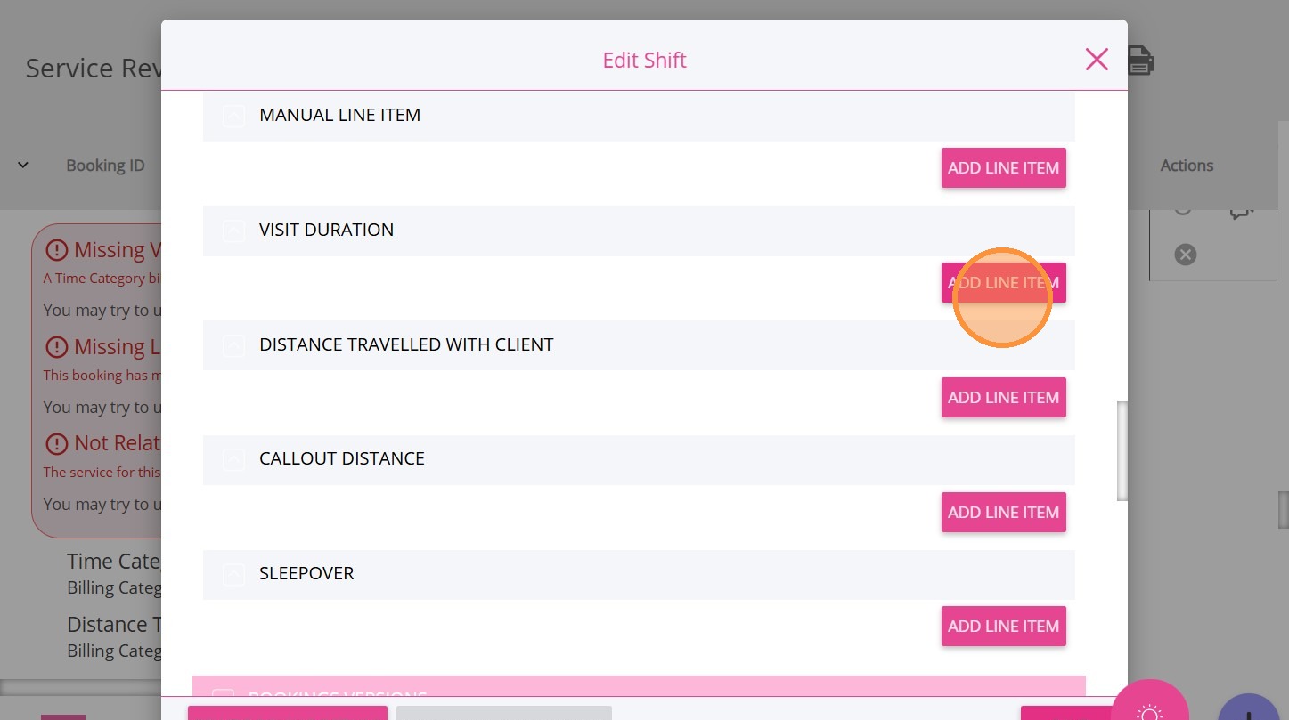Click the DISTANCE TRAVELLED WITH CLIENT heading

click(x=406, y=344)
